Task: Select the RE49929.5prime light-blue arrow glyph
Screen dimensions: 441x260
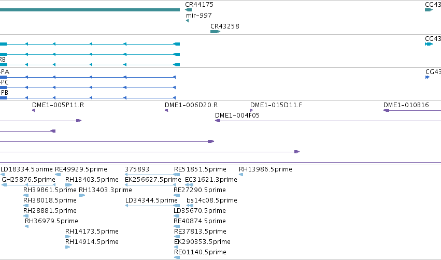Action: (x=58, y=175)
